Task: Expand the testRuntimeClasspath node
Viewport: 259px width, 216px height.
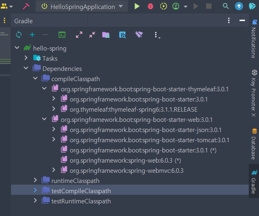Action: click(x=35, y=201)
